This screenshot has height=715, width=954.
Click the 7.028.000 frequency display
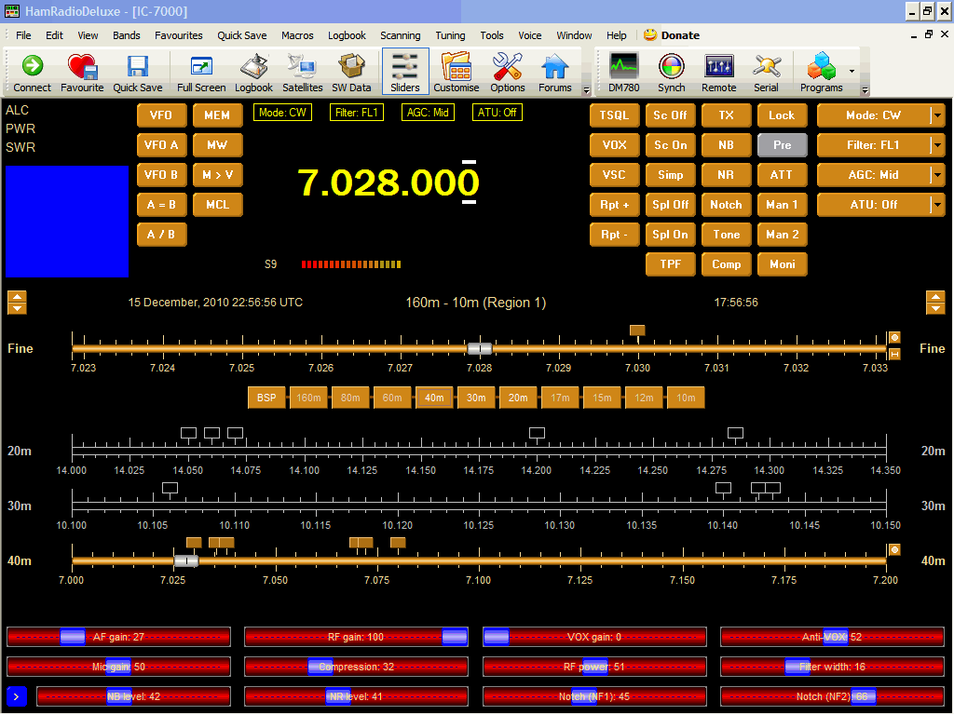click(388, 182)
